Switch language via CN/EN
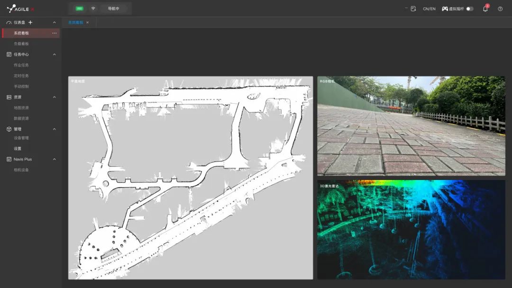This screenshot has height=288, width=512. pos(429,9)
